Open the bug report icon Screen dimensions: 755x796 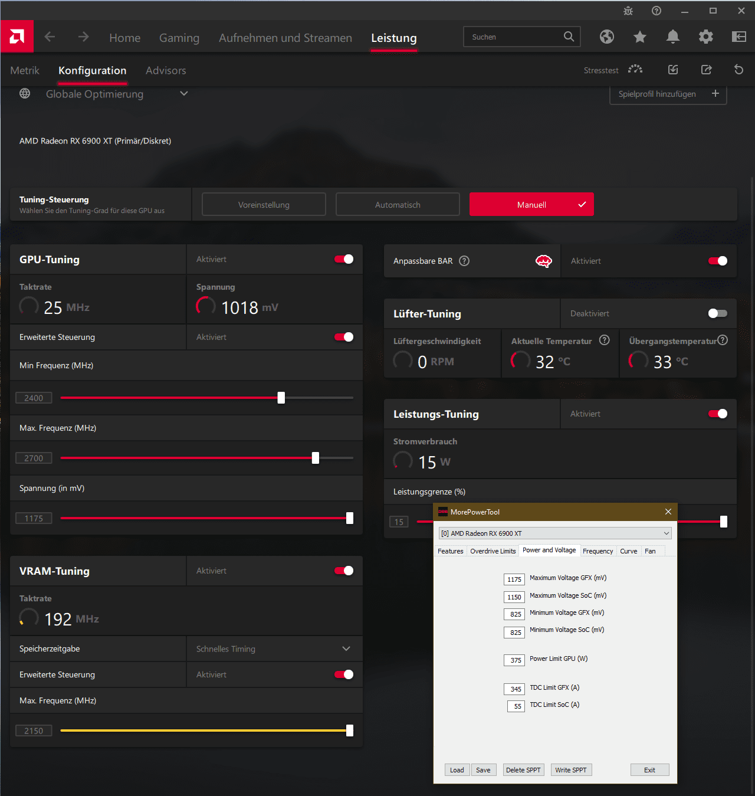[x=628, y=11]
